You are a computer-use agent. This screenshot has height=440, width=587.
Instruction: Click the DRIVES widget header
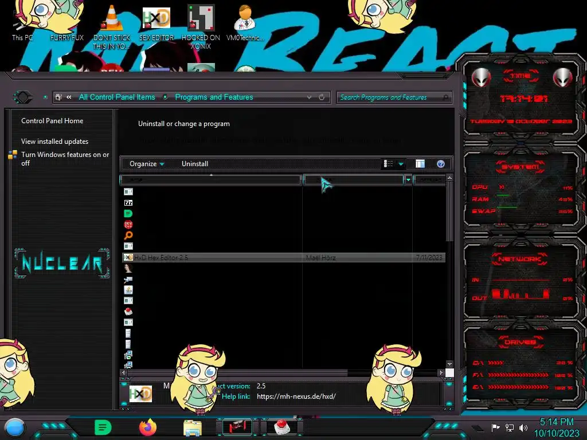click(x=519, y=342)
